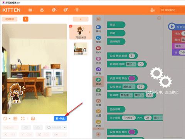This screenshot has height=139, width=185.
Task: Select the 画笔 pen category tab
Action: click(x=98, y=81)
